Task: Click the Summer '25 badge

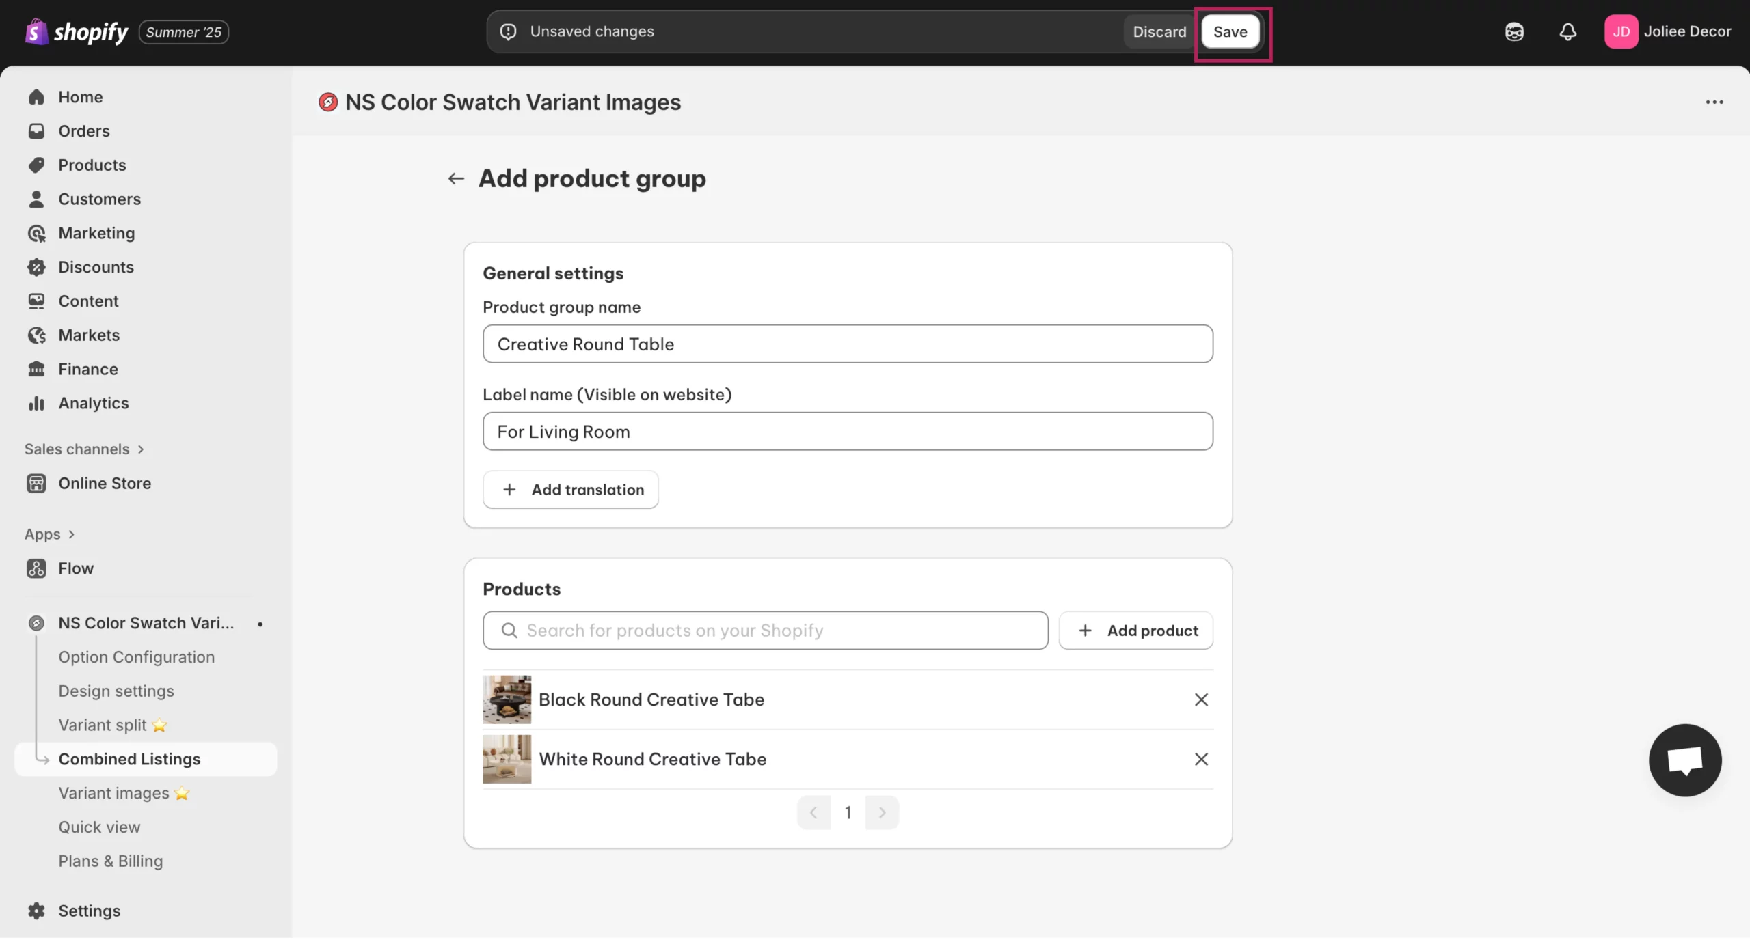Action: [183, 32]
